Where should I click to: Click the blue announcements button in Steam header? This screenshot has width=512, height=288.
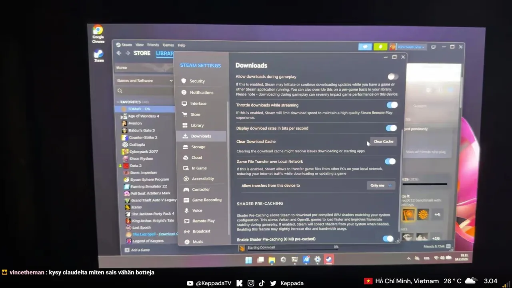[365, 47]
